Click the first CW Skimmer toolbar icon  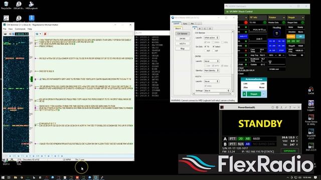click(x=6, y=34)
